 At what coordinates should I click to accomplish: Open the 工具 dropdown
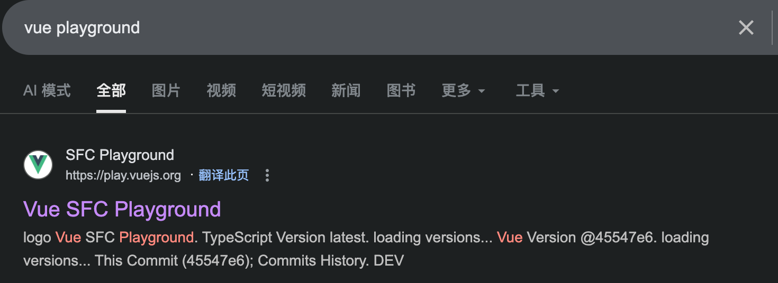point(538,91)
